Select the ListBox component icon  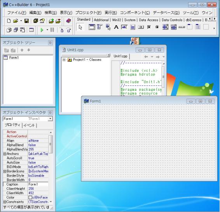165,27
